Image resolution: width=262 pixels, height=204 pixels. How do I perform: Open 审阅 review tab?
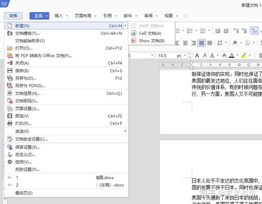point(148,16)
